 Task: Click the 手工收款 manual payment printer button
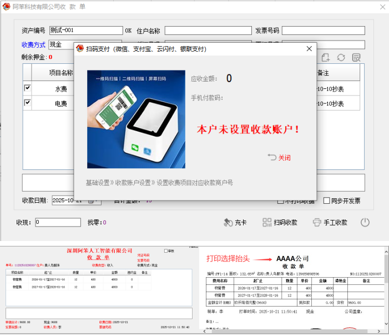coord(330,222)
